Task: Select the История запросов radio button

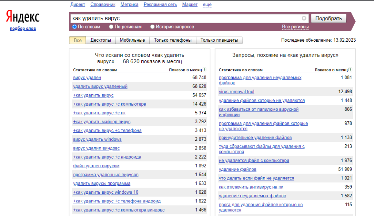Action: pos(152,27)
